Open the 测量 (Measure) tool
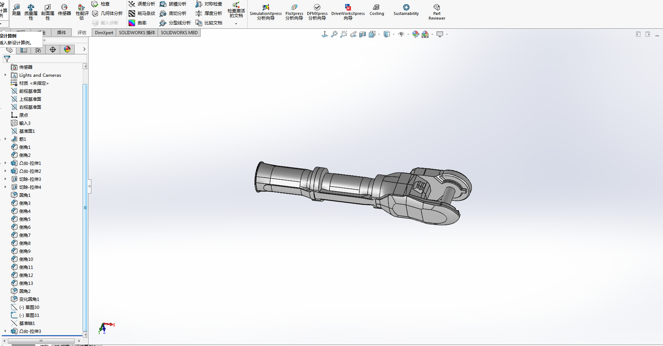The image size is (663, 346). click(x=16, y=10)
